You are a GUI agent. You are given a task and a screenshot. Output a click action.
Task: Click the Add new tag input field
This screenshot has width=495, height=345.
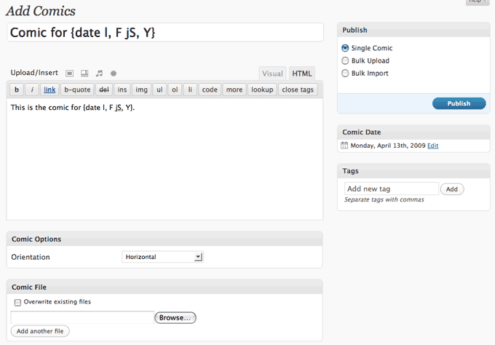(392, 189)
